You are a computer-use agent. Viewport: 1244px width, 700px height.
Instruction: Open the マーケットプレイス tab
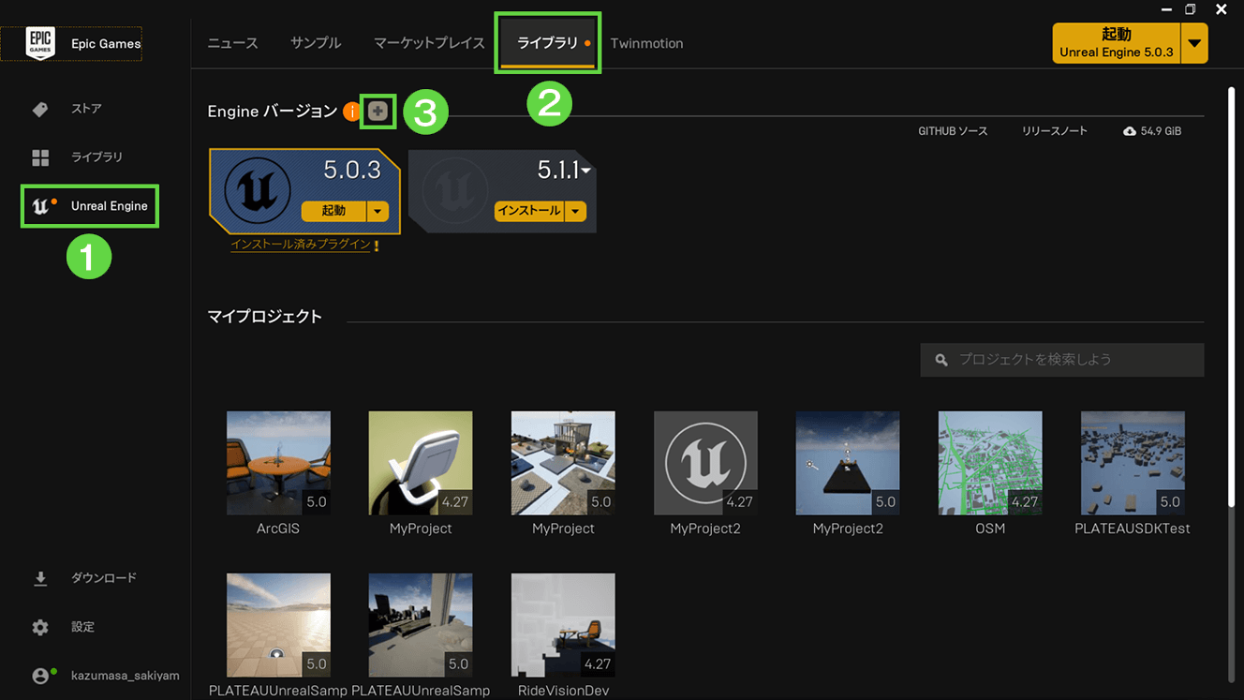pos(429,43)
